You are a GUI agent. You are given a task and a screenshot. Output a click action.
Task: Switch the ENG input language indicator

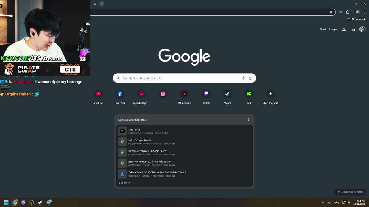point(336,203)
